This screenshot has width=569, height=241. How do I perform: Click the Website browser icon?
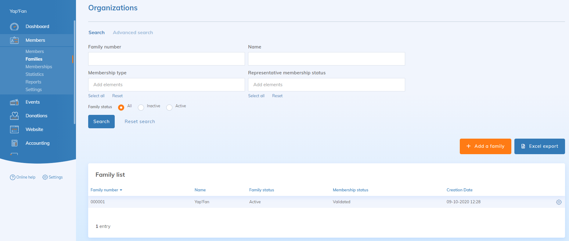pyautogui.click(x=14, y=129)
